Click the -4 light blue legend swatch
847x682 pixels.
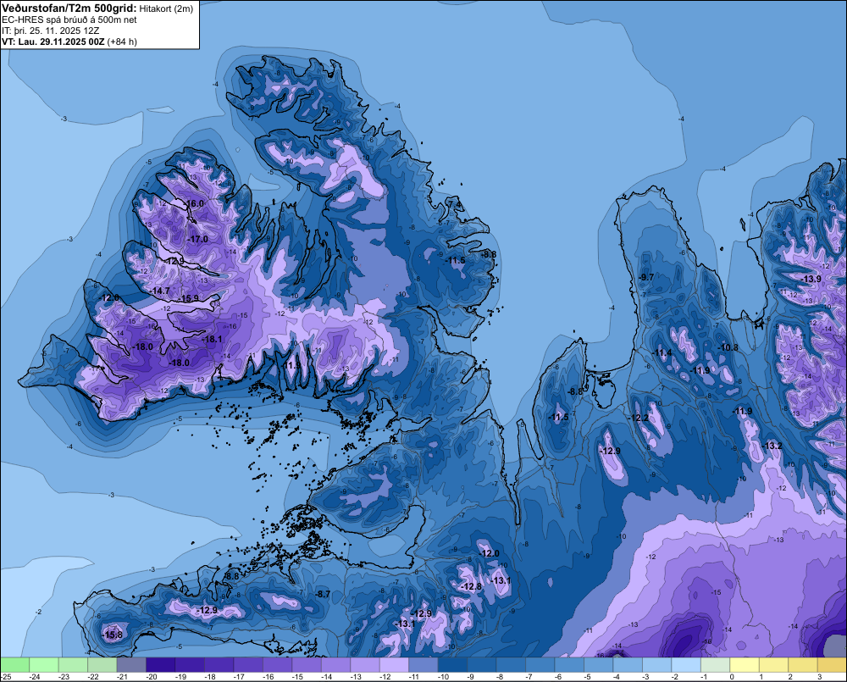point(627,664)
